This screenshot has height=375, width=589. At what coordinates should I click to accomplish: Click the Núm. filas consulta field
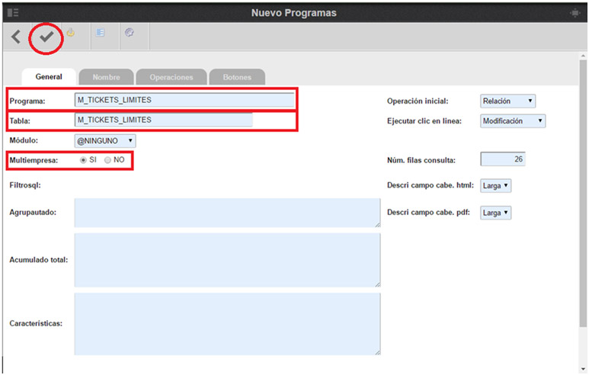tap(503, 159)
